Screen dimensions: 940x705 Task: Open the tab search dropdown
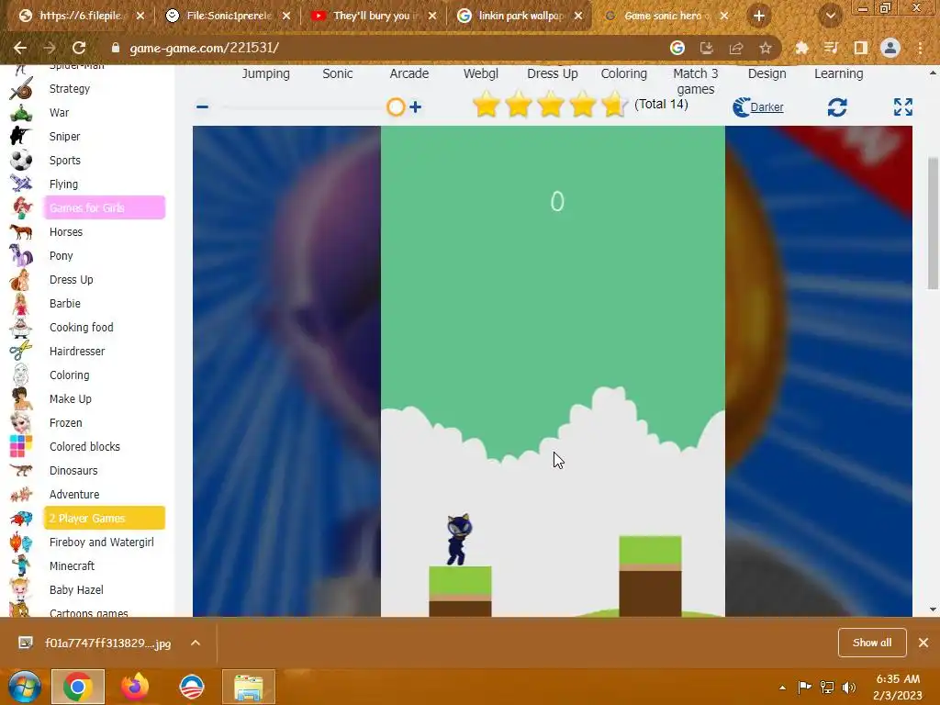(x=830, y=16)
